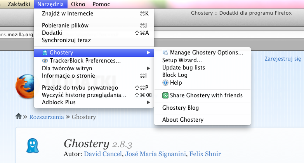Select Pobieranie plików from the menu
This screenshot has height=163, width=304.
coord(65,25)
